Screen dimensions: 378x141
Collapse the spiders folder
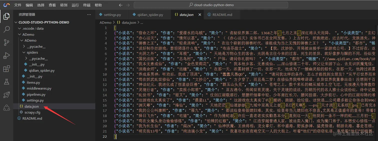(x=54, y=52)
